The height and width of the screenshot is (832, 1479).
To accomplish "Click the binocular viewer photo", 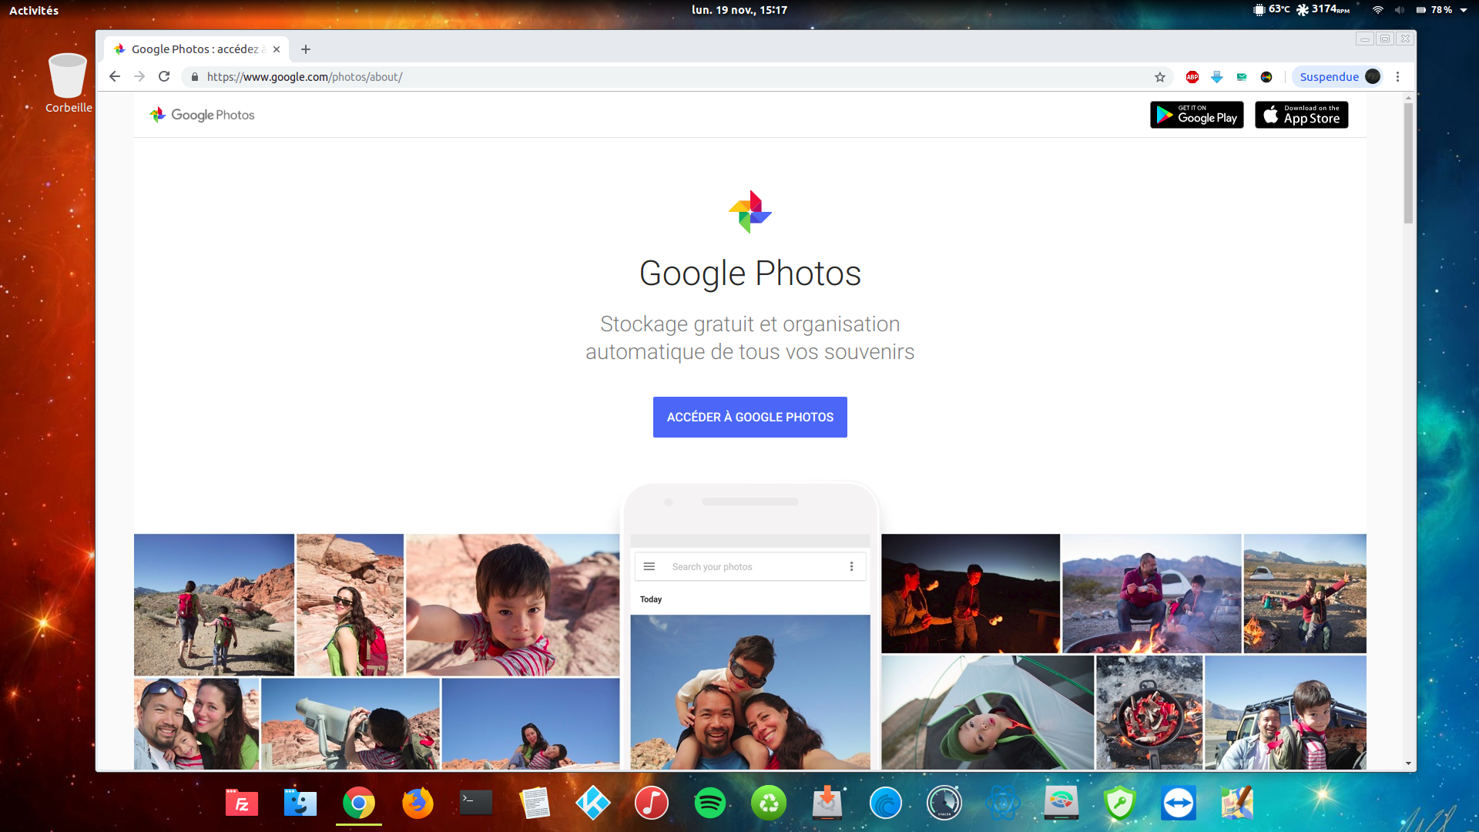I will click(350, 723).
